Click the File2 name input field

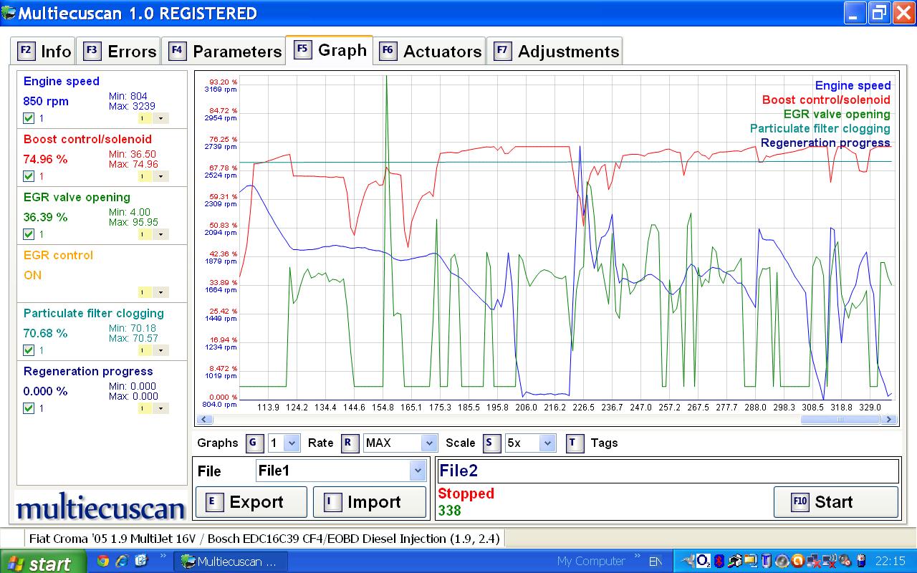point(668,471)
